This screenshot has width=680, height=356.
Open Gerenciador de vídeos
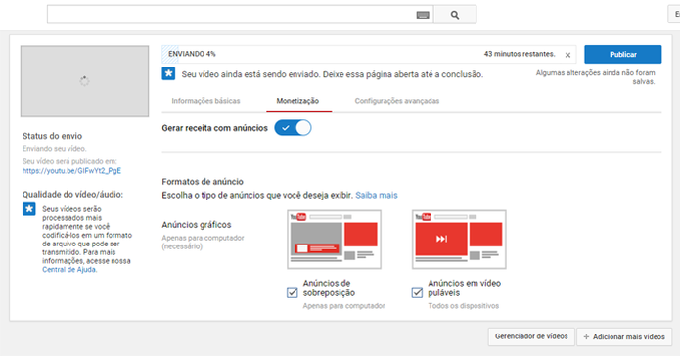[531, 336]
